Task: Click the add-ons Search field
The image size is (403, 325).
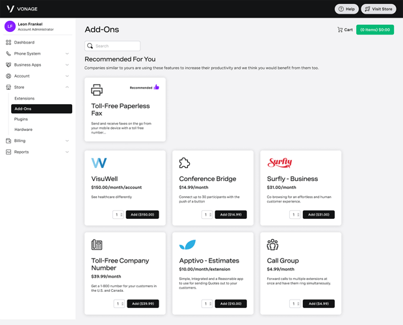Action: click(x=116, y=46)
